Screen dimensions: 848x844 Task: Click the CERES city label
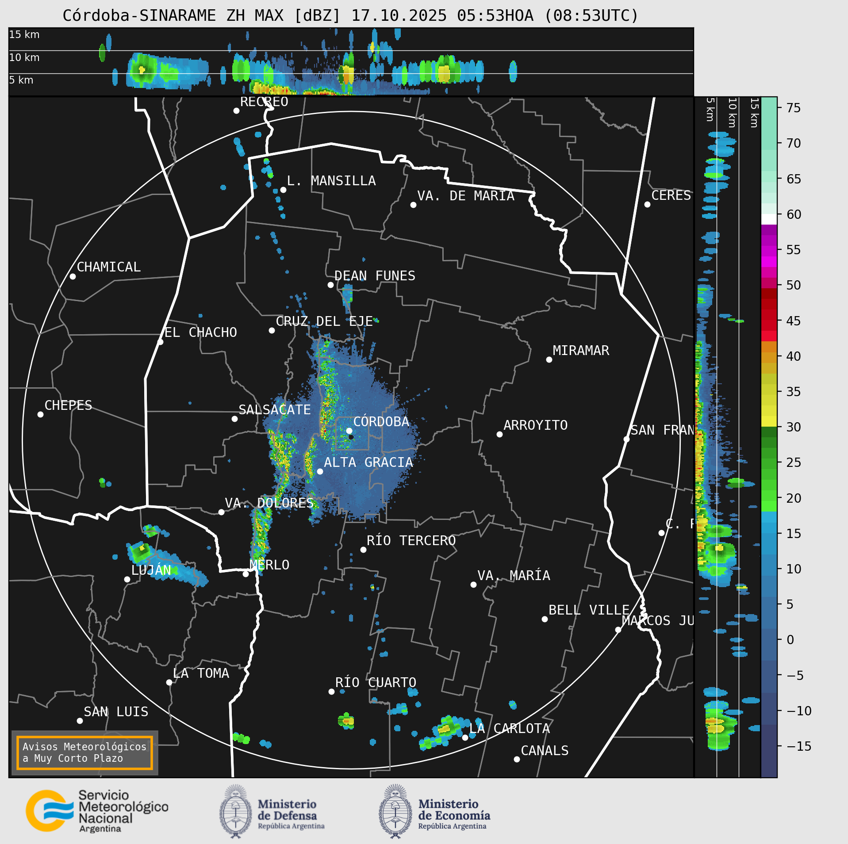pos(671,195)
